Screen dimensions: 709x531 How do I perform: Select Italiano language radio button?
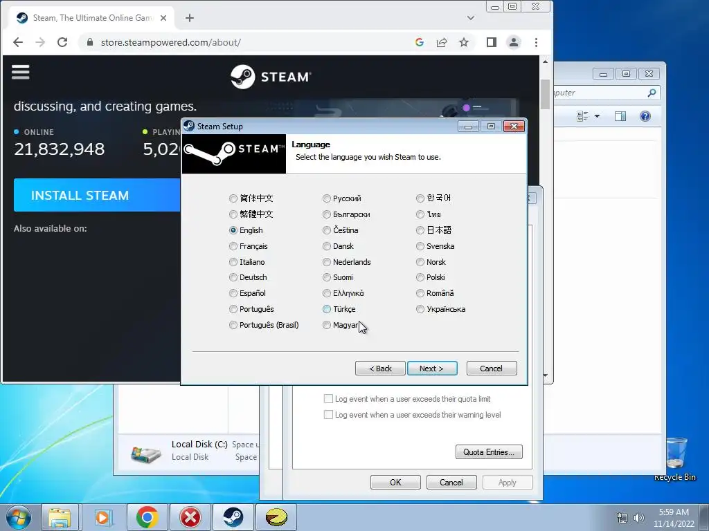click(x=233, y=262)
